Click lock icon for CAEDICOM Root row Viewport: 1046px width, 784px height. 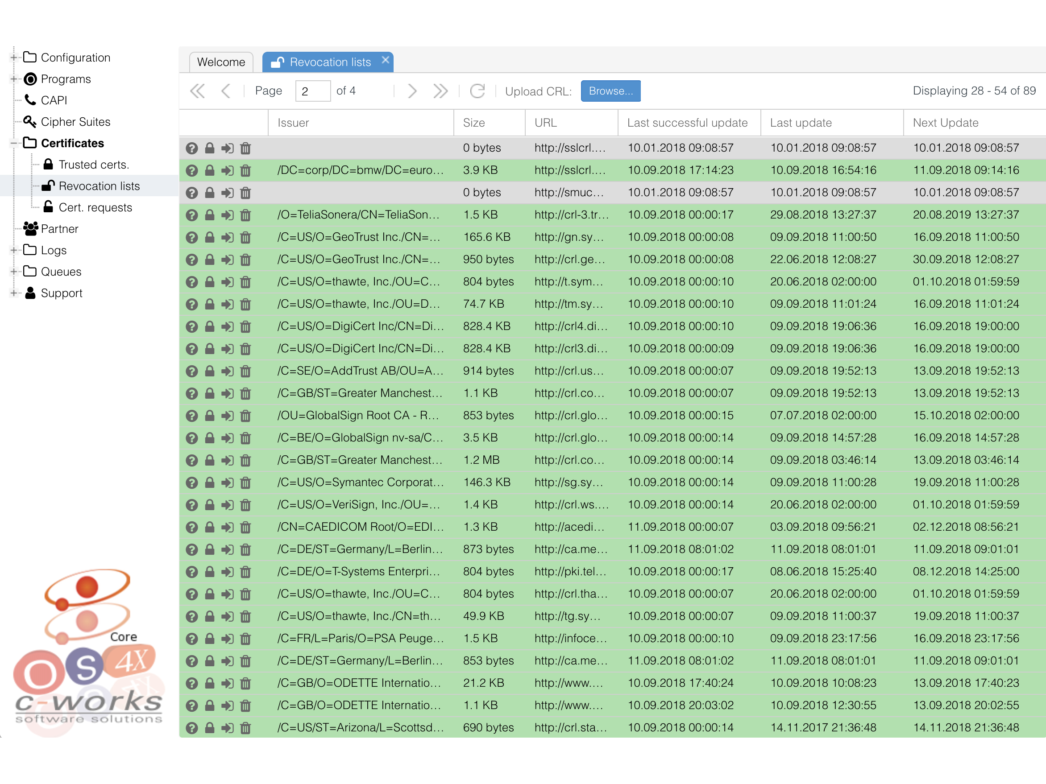[x=209, y=528]
